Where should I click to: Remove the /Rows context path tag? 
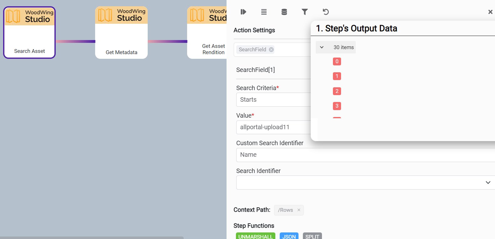click(x=299, y=210)
